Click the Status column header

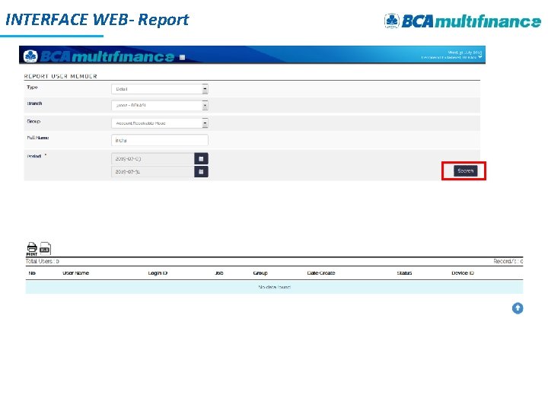(x=404, y=273)
